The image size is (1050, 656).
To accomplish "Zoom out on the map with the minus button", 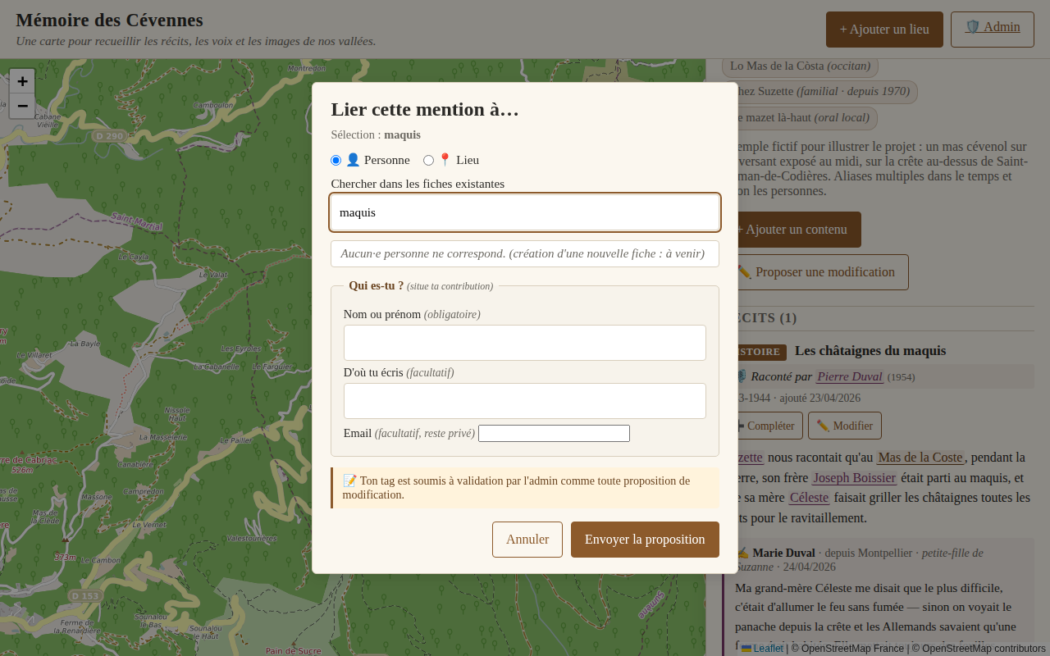I will [x=21, y=106].
